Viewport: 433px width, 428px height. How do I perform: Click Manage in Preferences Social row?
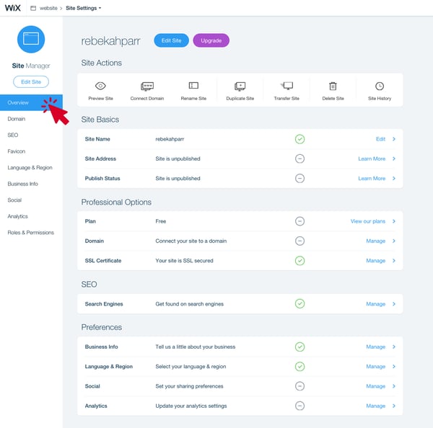point(375,386)
